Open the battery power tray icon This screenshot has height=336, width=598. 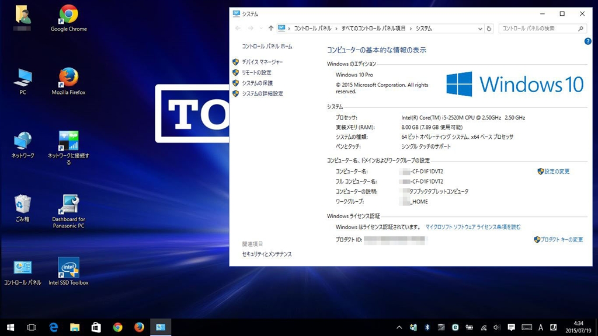click(x=469, y=327)
